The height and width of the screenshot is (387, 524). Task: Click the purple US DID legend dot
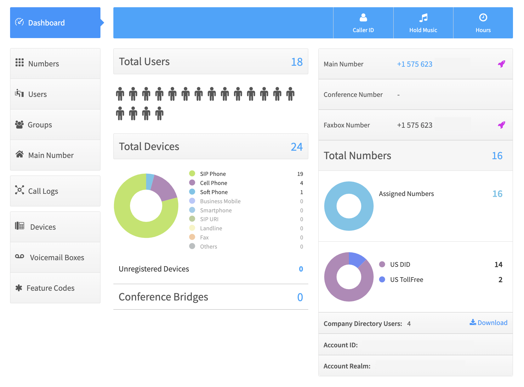(x=382, y=264)
